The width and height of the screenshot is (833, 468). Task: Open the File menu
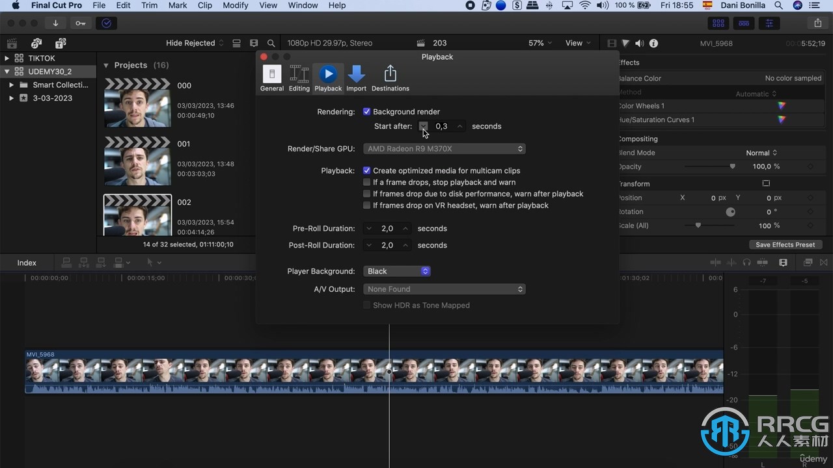point(99,5)
